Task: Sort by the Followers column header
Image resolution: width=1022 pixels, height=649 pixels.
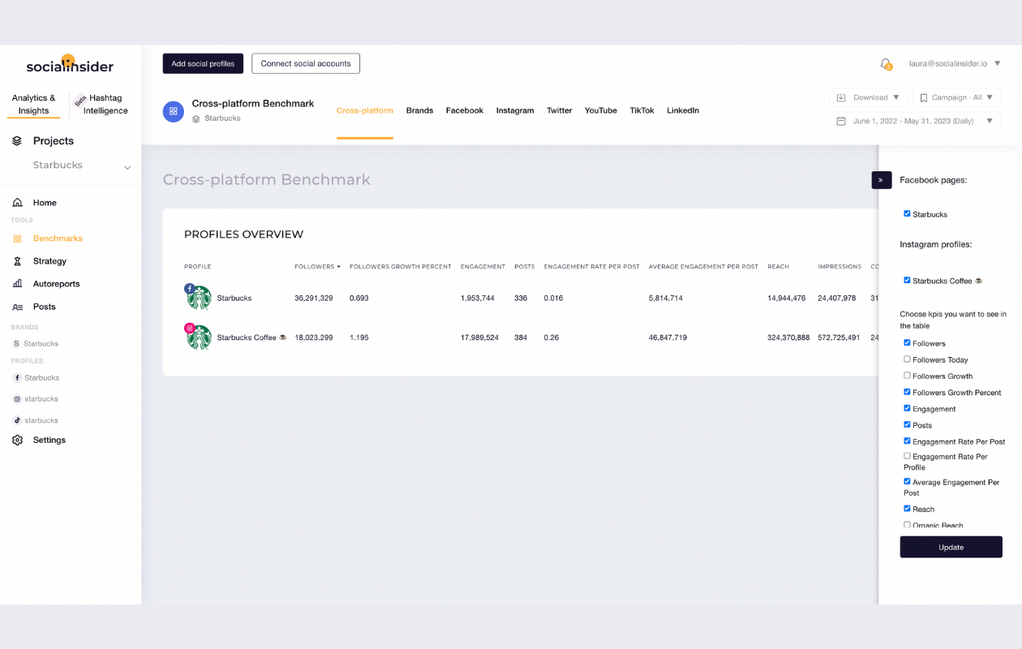Action: point(317,267)
